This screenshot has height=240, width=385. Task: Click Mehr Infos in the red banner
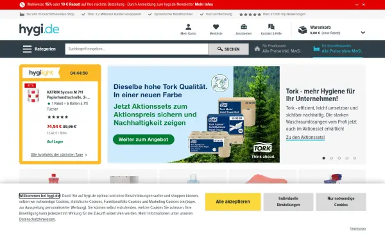click(x=204, y=4)
